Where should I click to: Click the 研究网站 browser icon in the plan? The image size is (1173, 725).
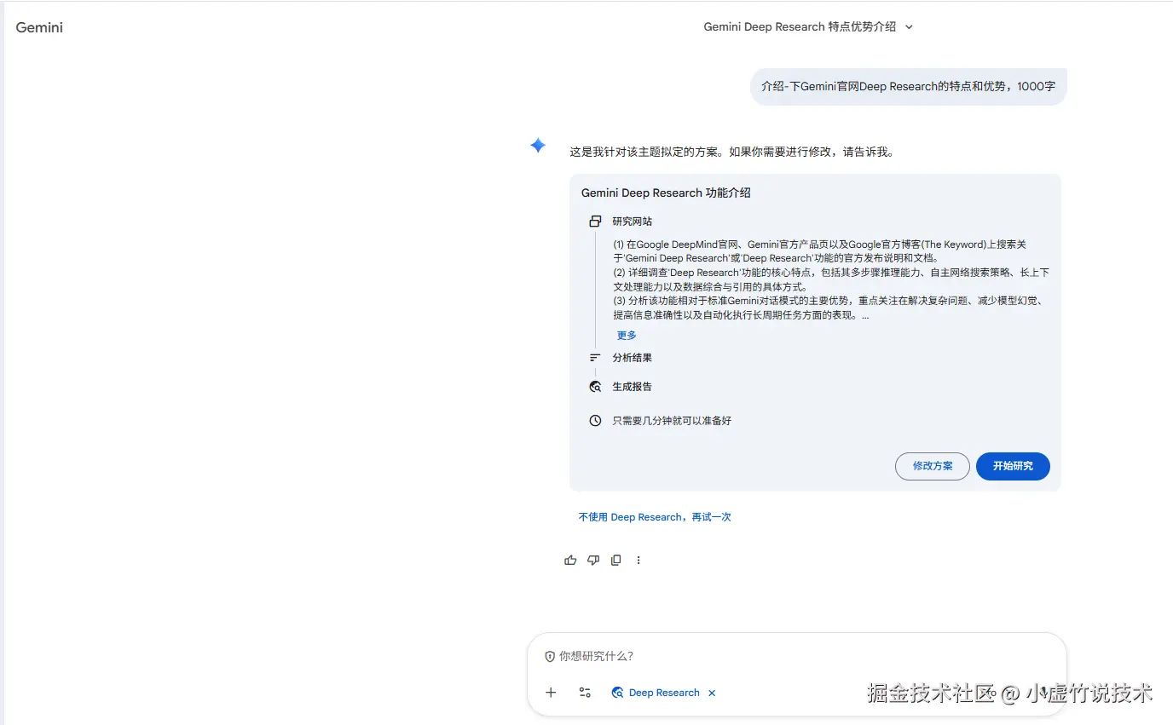595,220
